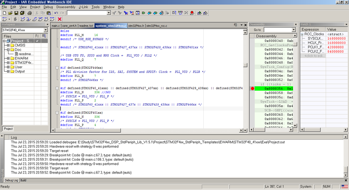Collapse the #if defined(STM32F401xx) code fold
The image size is (349, 190).
(x=57, y=112)
